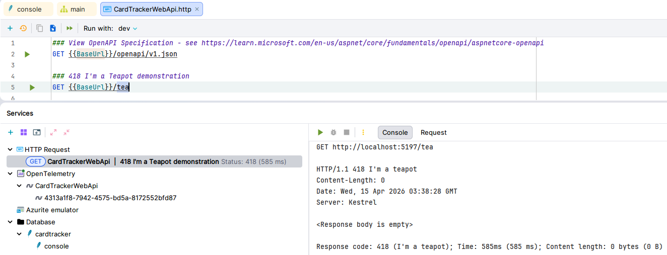This screenshot has height=255, width=667.
Task: Click the blue import file icon
Action: coord(53,28)
